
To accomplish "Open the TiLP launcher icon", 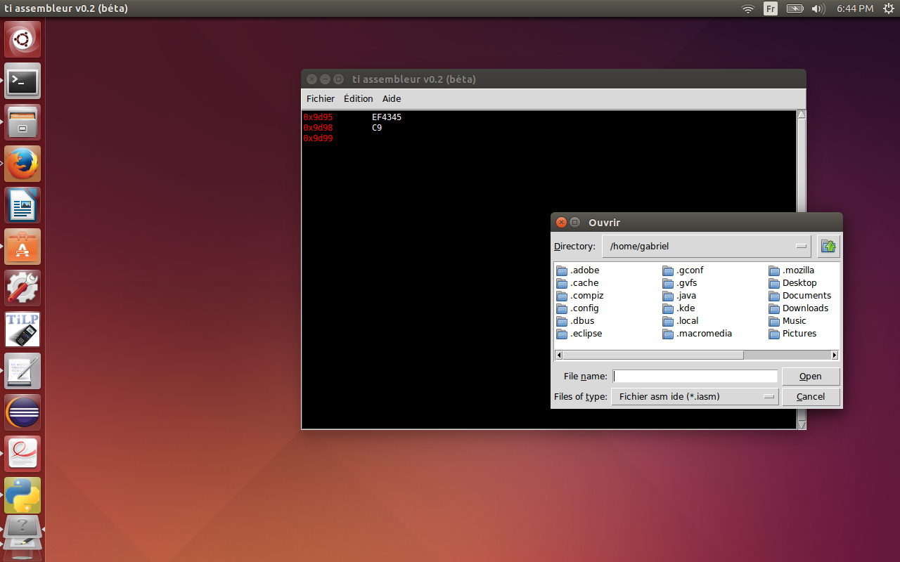I will [x=22, y=329].
